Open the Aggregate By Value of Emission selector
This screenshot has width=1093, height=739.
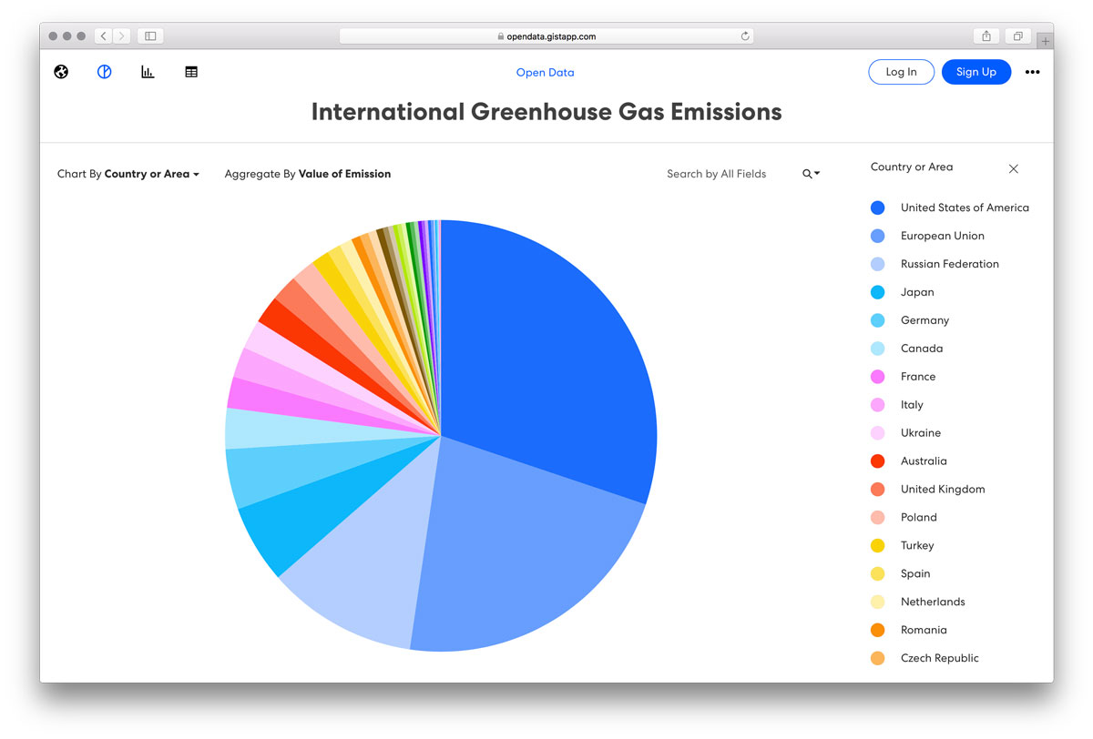click(308, 174)
